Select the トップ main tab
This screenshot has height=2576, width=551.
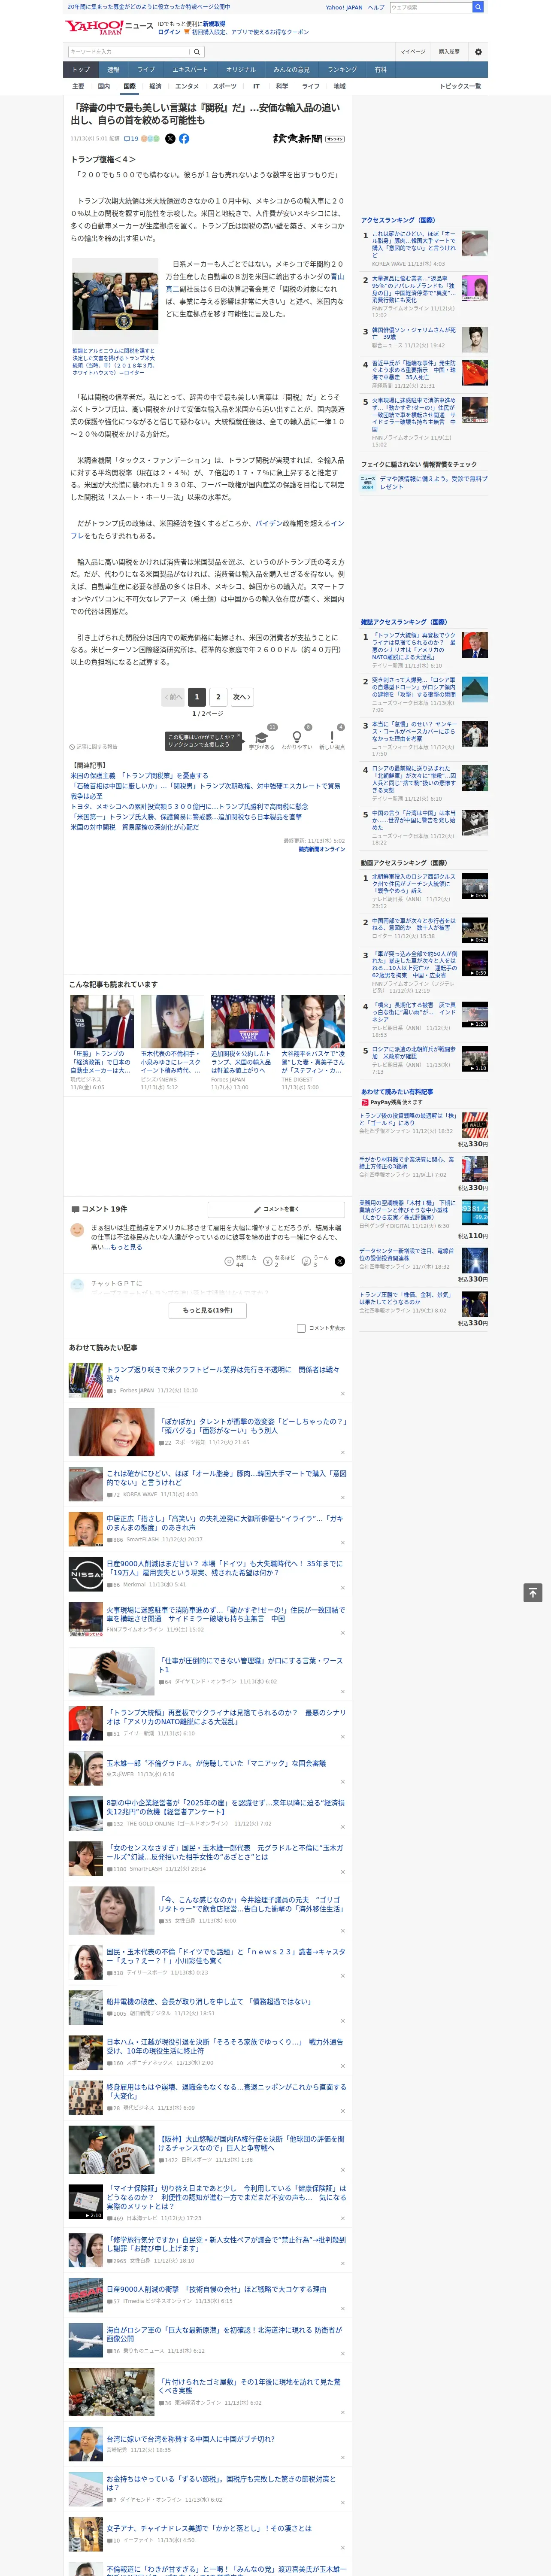click(81, 70)
